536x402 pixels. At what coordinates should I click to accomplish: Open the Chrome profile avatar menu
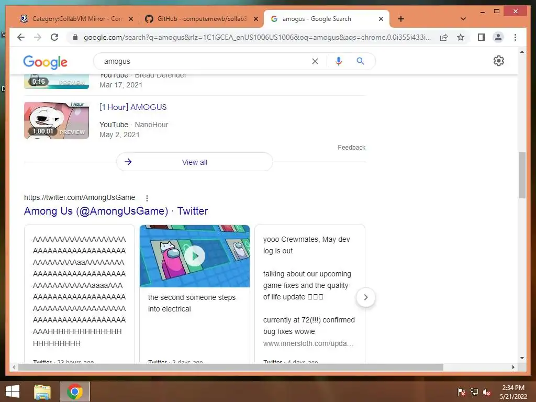click(498, 37)
